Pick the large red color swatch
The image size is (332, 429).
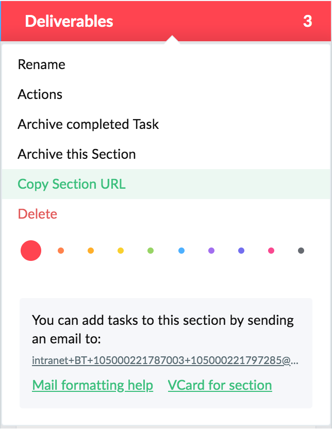point(31,251)
